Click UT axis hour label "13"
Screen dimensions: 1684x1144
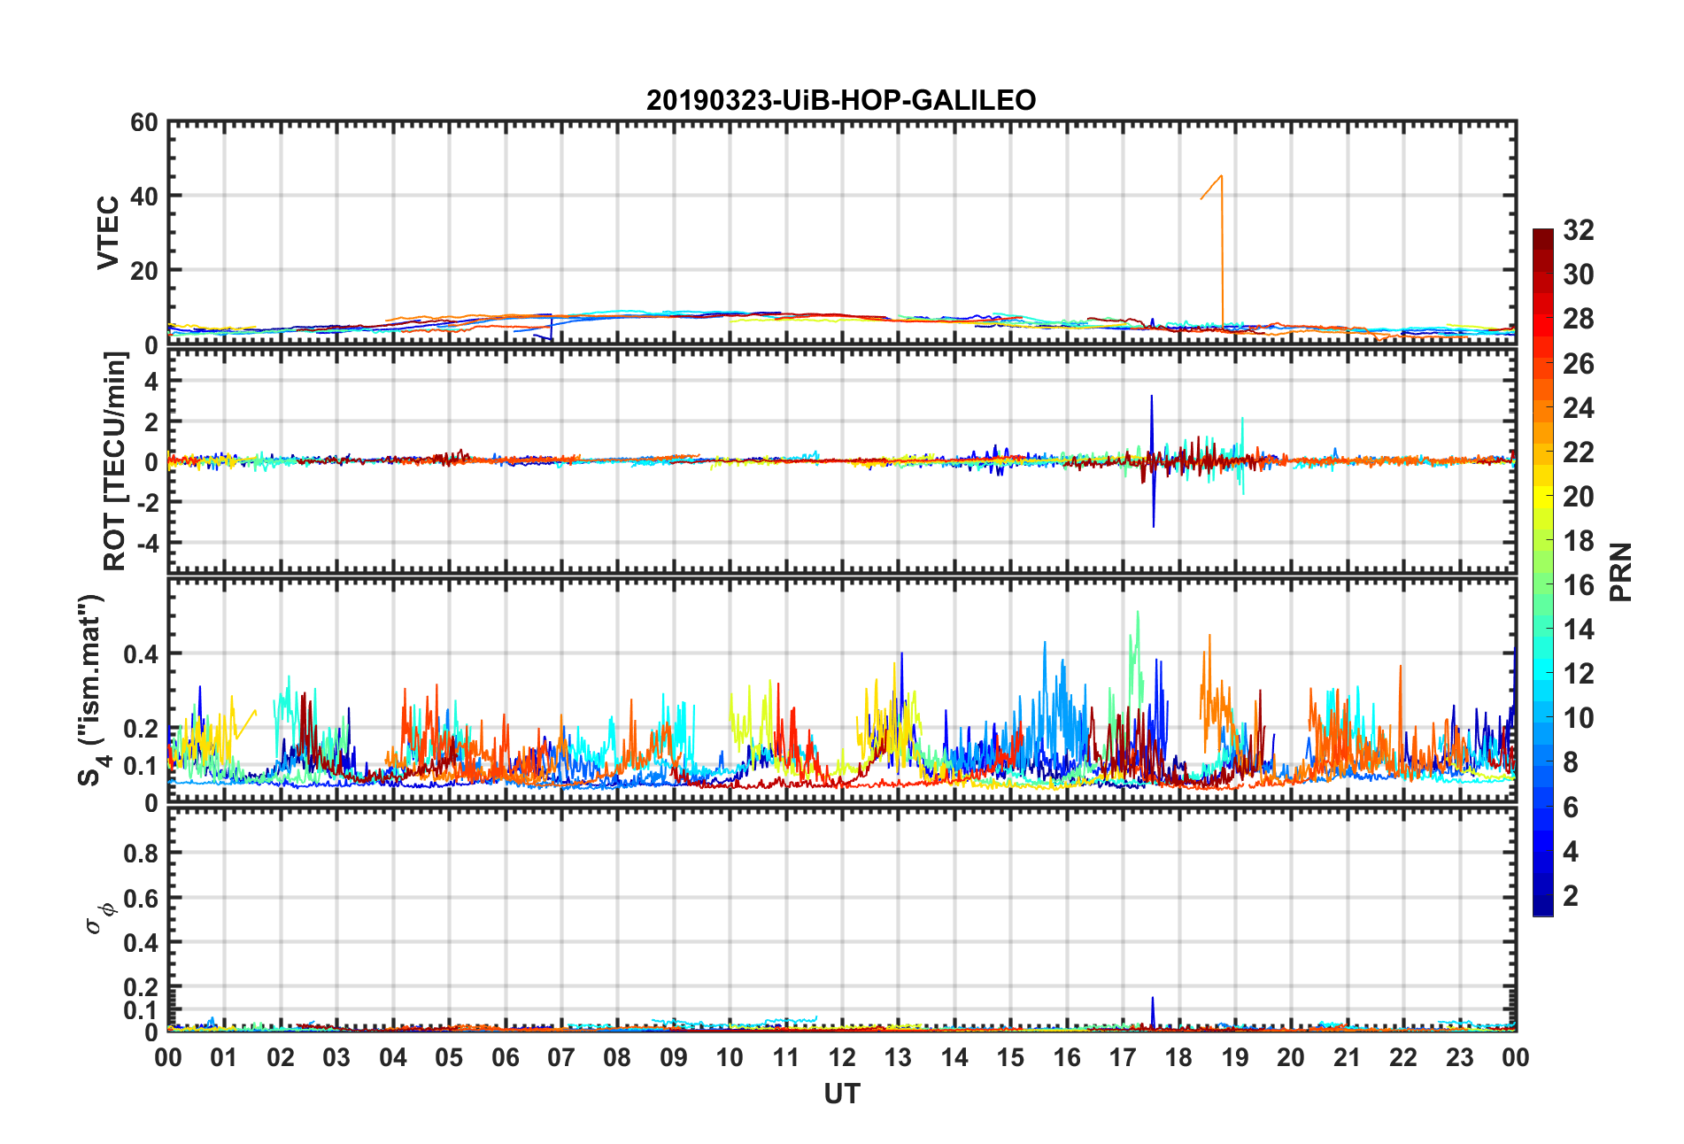898,1057
